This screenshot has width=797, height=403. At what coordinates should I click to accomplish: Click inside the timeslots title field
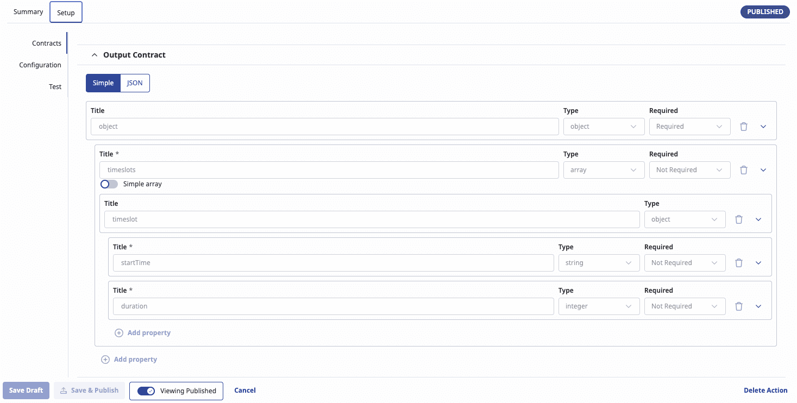pyautogui.click(x=329, y=169)
